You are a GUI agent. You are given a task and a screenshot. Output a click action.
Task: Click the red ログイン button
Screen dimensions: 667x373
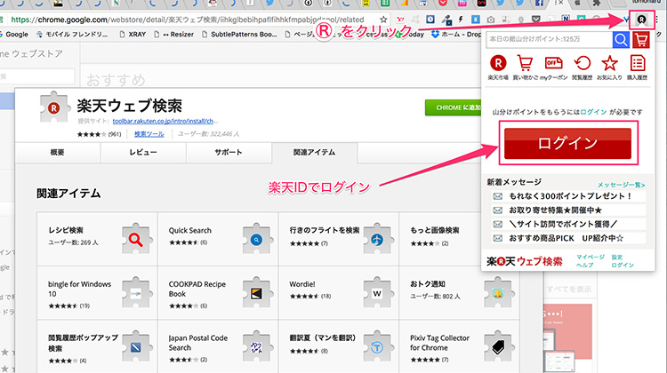pyautogui.click(x=568, y=143)
